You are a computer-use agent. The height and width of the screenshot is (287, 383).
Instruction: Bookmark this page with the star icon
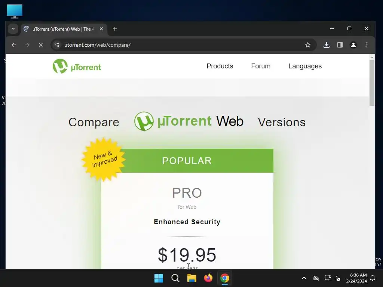coord(308,45)
